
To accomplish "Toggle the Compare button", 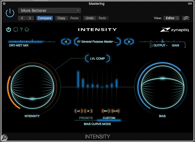I will (45, 18).
